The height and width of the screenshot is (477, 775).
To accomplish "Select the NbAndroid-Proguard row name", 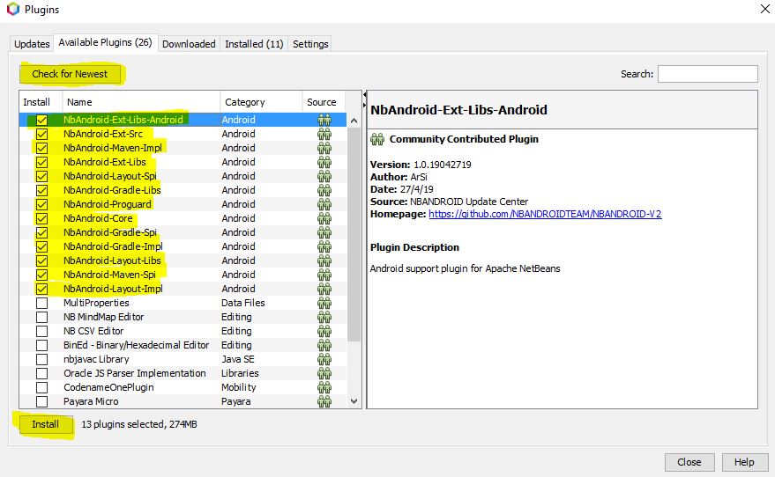I will click(108, 204).
